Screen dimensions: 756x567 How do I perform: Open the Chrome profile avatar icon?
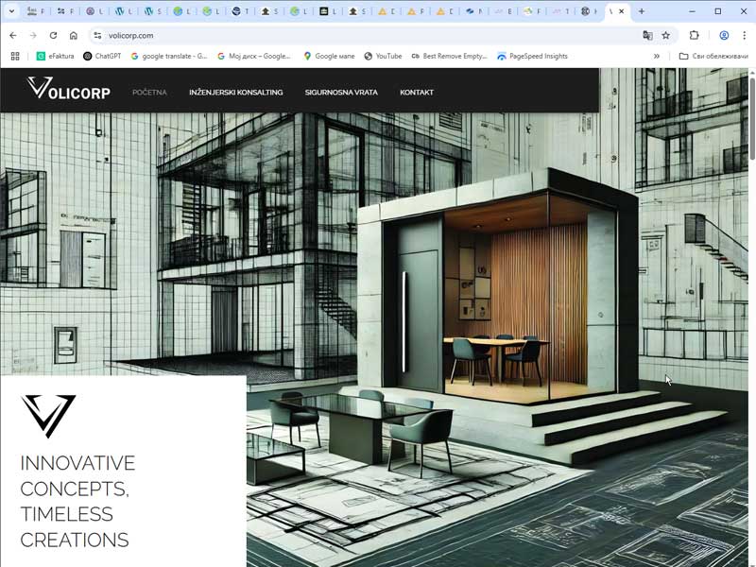point(724,35)
